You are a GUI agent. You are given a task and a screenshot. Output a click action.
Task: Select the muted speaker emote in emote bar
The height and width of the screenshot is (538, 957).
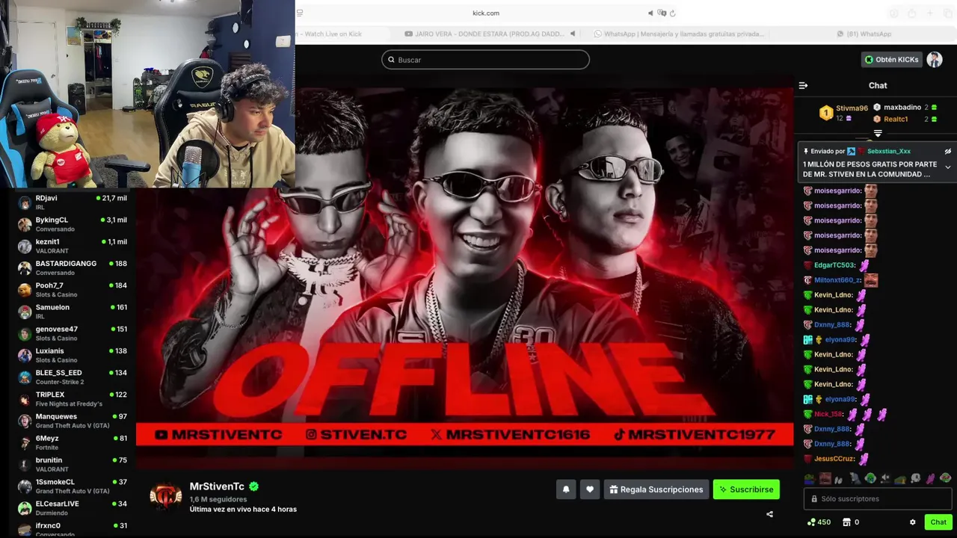(x=885, y=478)
